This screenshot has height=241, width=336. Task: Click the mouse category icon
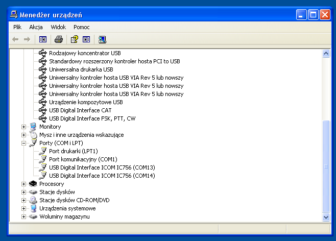[33, 135]
